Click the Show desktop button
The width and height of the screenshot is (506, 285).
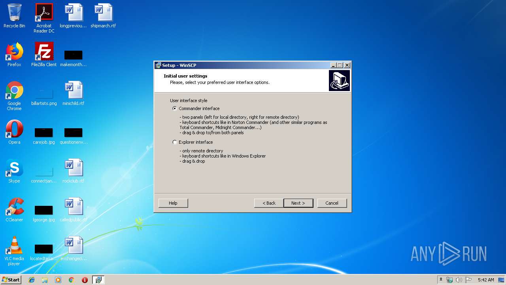(502, 280)
